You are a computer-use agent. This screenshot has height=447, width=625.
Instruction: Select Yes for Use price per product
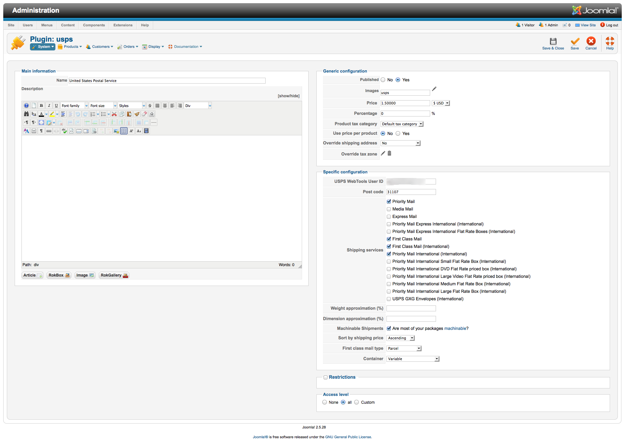click(x=398, y=133)
